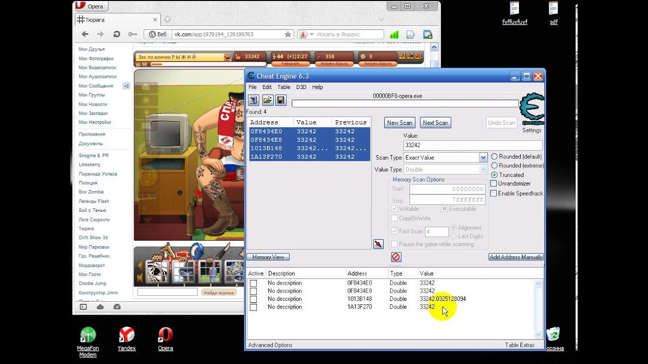Open Advanced Options in Cheat Engine
Viewport: 648px width, 364px height.
coord(270,345)
